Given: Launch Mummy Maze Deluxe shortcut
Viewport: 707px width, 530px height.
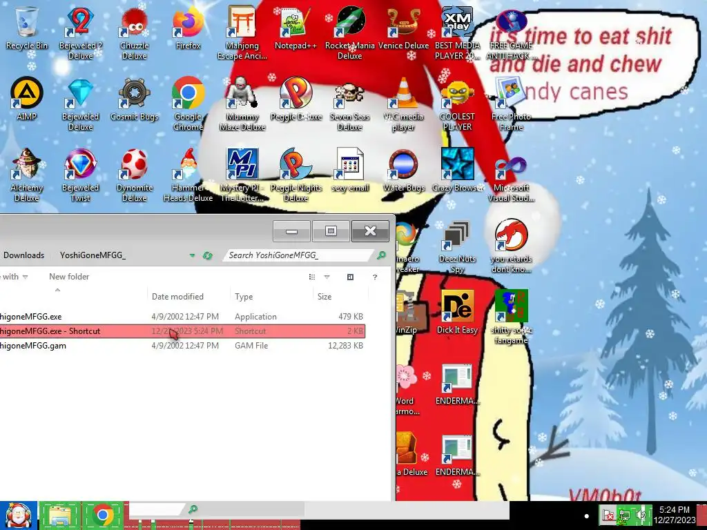Looking at the screenshot, I should [x=242, y=104].
